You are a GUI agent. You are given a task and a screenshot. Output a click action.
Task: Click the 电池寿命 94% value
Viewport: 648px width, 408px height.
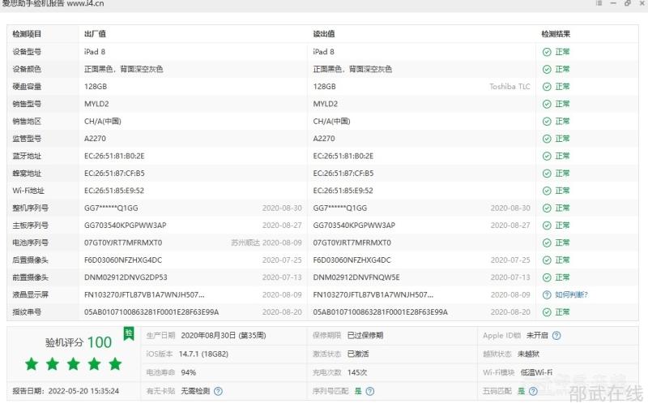coord(188,372)
